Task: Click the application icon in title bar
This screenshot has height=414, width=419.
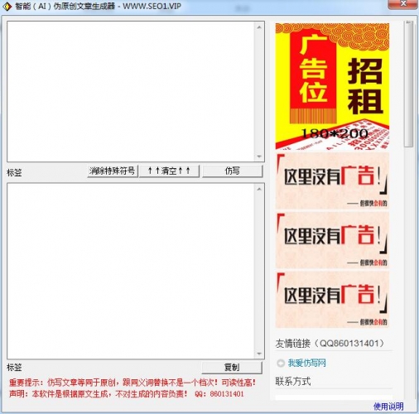Action: click(7, 6)
